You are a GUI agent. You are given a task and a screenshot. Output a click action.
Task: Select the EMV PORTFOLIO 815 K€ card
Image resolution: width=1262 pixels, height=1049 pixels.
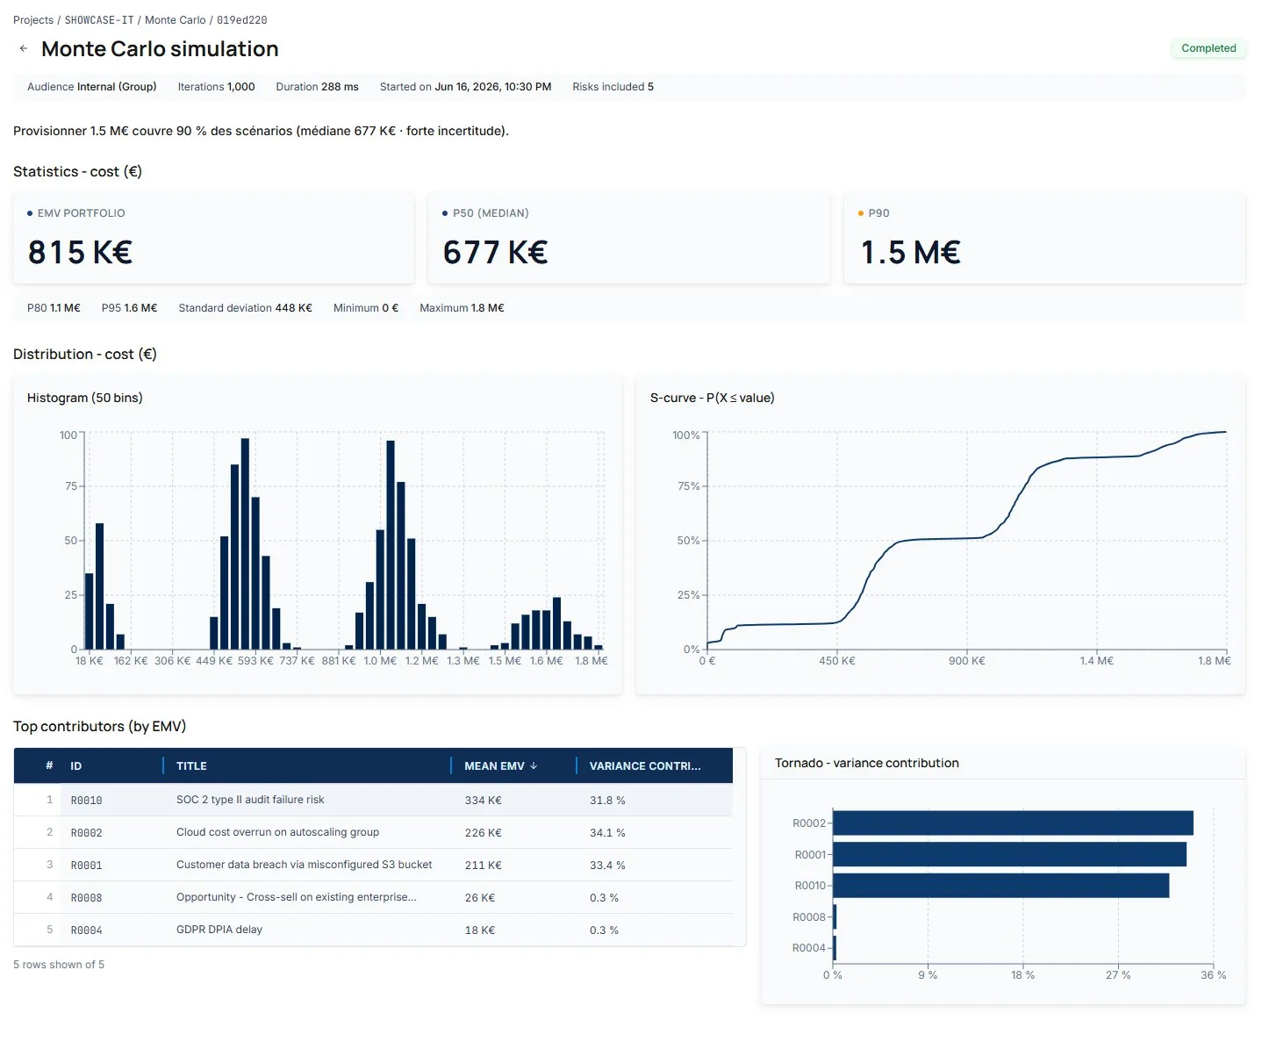(213, 238)
